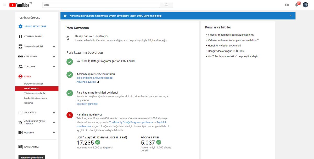Open YouTube İş Ortağı Programı şartlarına link
Screen dimensions: 314x159
point(131,122)
